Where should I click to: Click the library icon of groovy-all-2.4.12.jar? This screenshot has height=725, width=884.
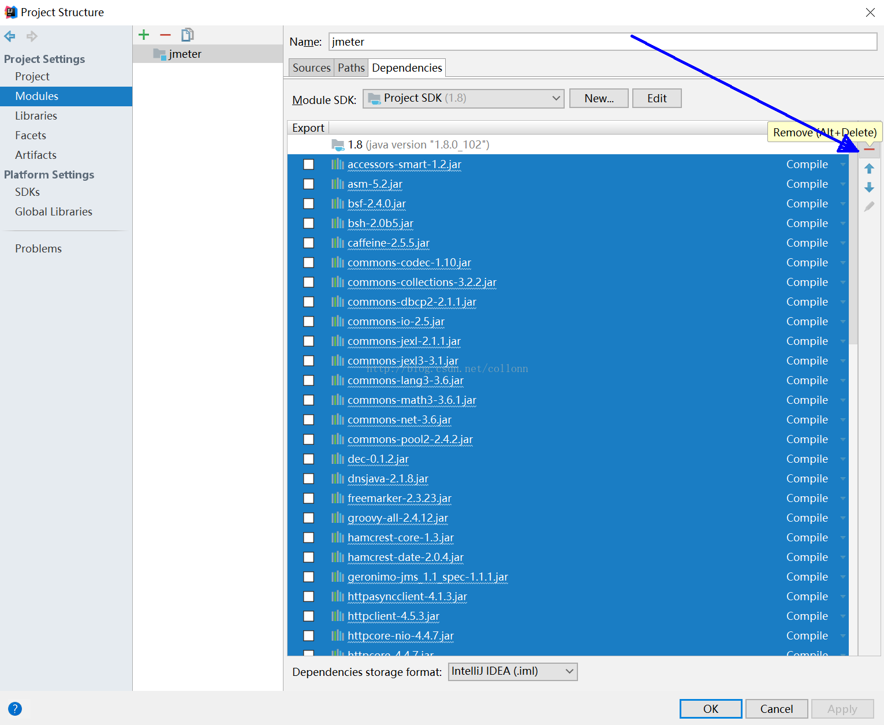[x=338, y=518]
